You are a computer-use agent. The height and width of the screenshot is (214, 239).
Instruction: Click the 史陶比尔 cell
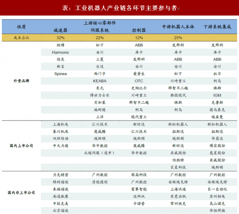click(139, 88)
